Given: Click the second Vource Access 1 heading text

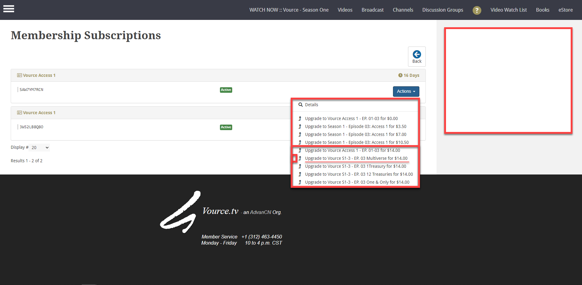Looking at the screenshot, I should point(39,113).
